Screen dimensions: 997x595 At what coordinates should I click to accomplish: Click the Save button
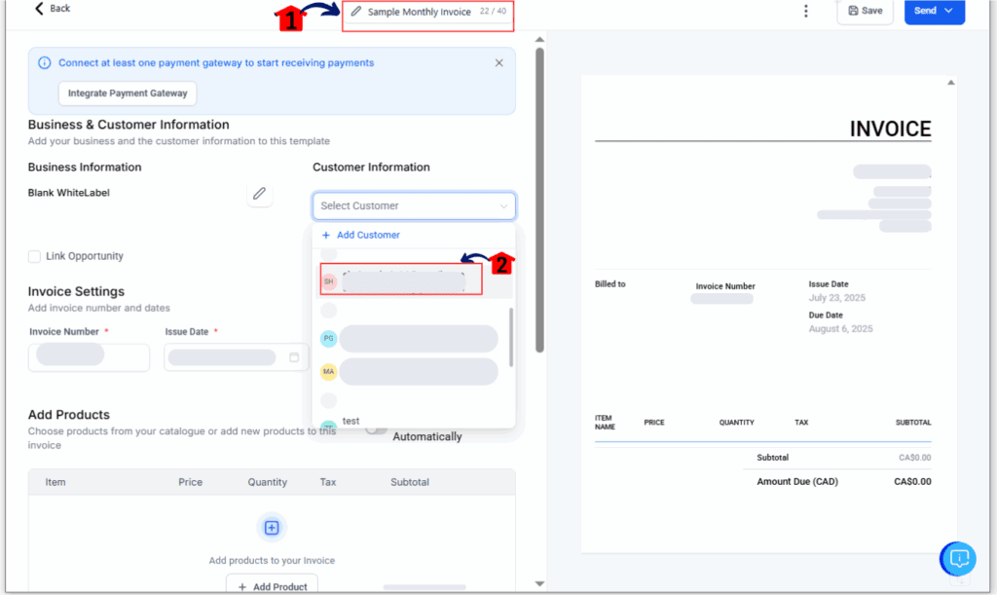[x=866, y=11]
